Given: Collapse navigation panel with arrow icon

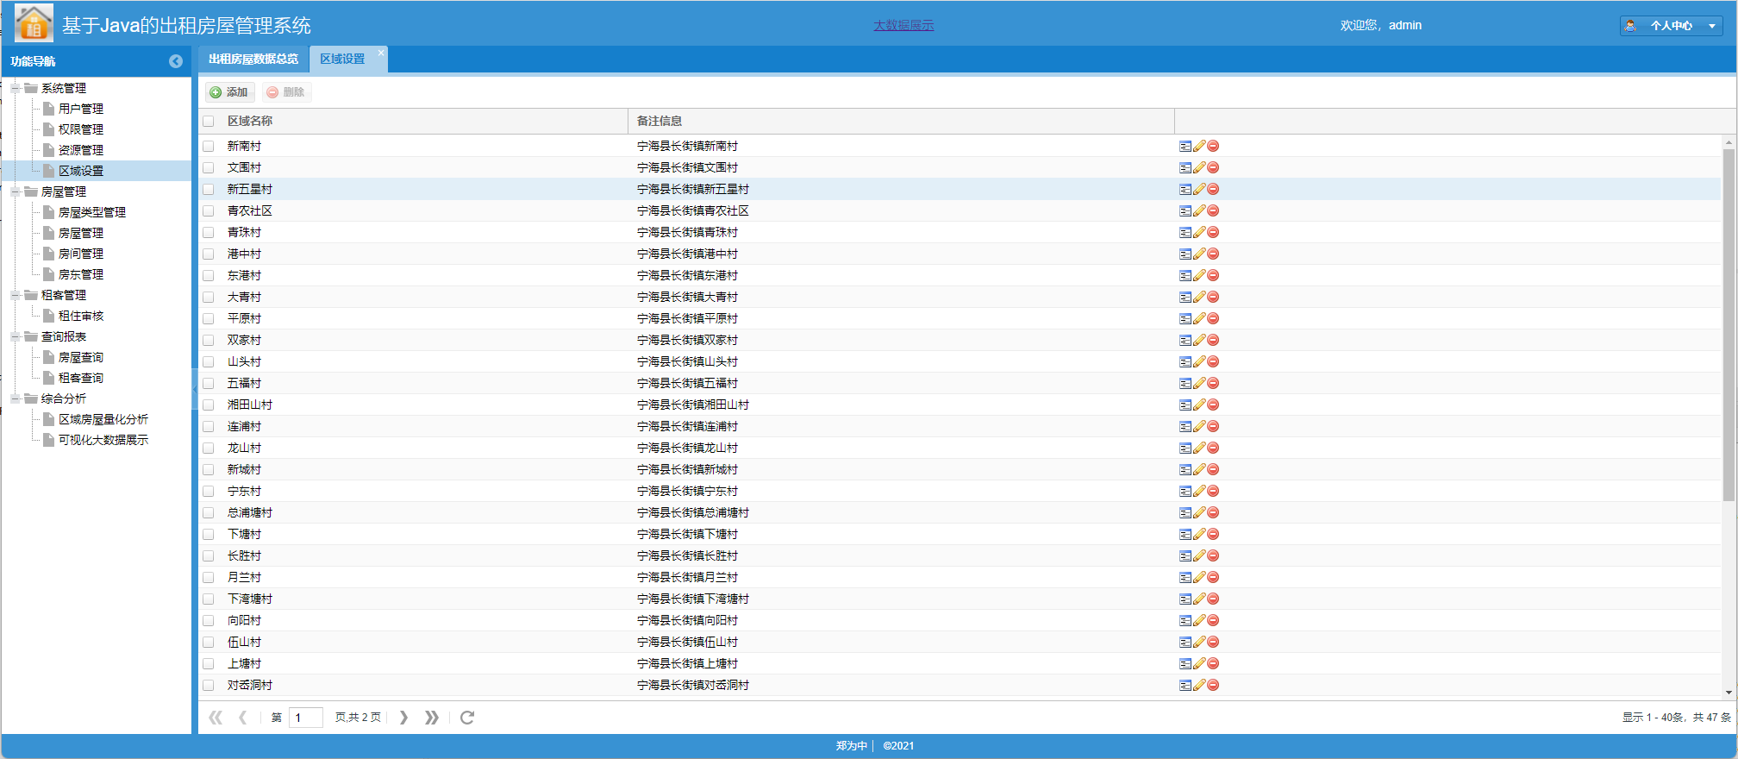Looking at the screenshot, I should 176,61.
